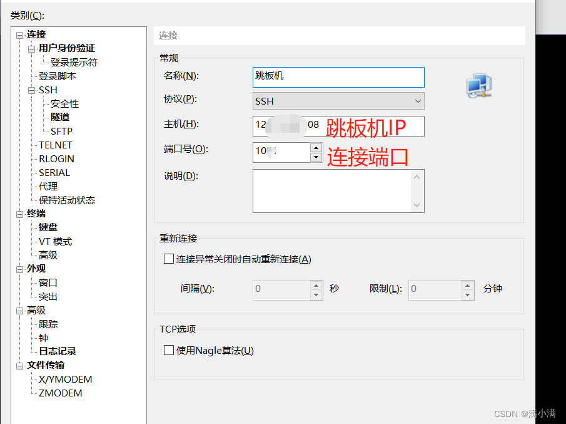Select 代理 proxy tree item

[x=48, y=186]
